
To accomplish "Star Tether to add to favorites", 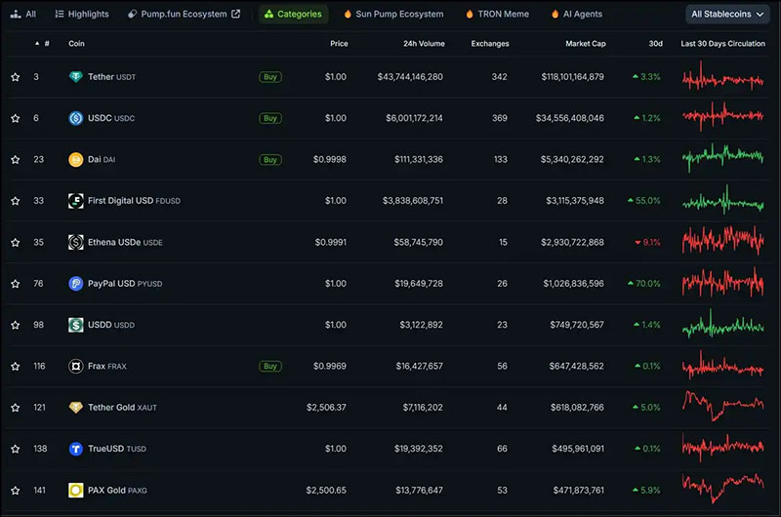I will click(x=16, y=77).
